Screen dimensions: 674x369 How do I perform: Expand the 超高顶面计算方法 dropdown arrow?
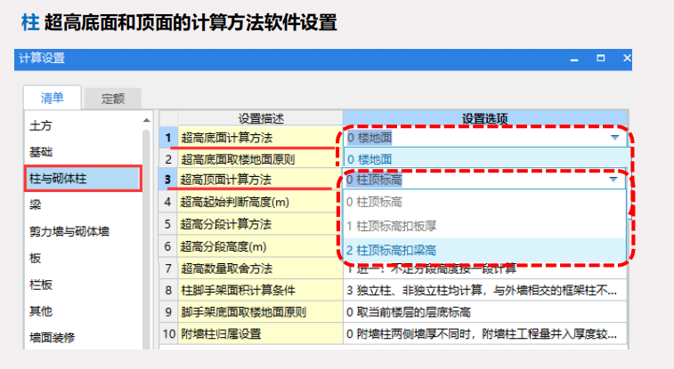614,180
